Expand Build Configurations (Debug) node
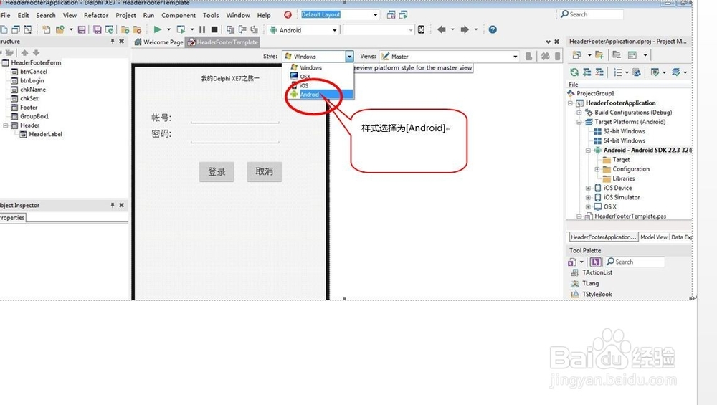This screenshot has height=405, width=717. coord(579,113)
